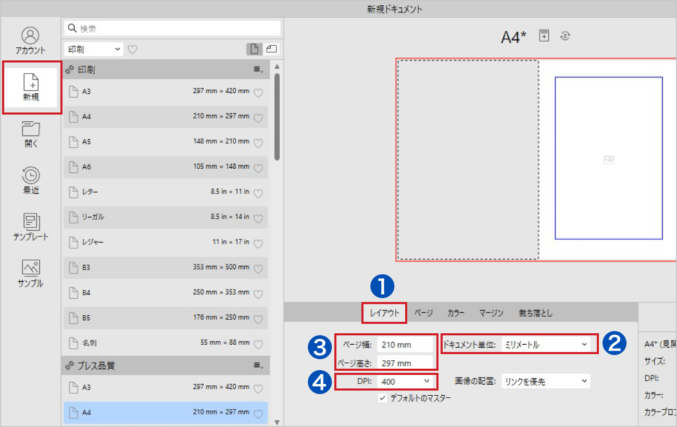This screenshot has height=427, width=677.
Task: Open the サンプル samples section
Action: point(31,273)
